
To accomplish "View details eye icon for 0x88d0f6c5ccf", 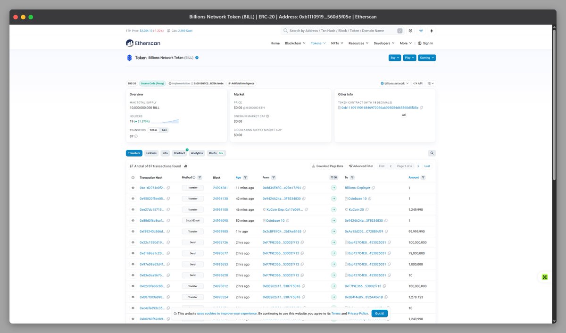I will tap(133, 220).
